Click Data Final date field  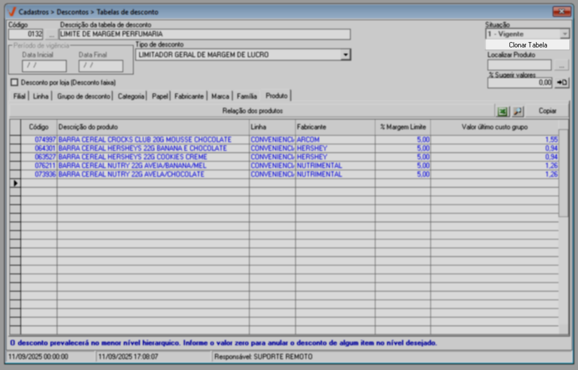(101, 66)
